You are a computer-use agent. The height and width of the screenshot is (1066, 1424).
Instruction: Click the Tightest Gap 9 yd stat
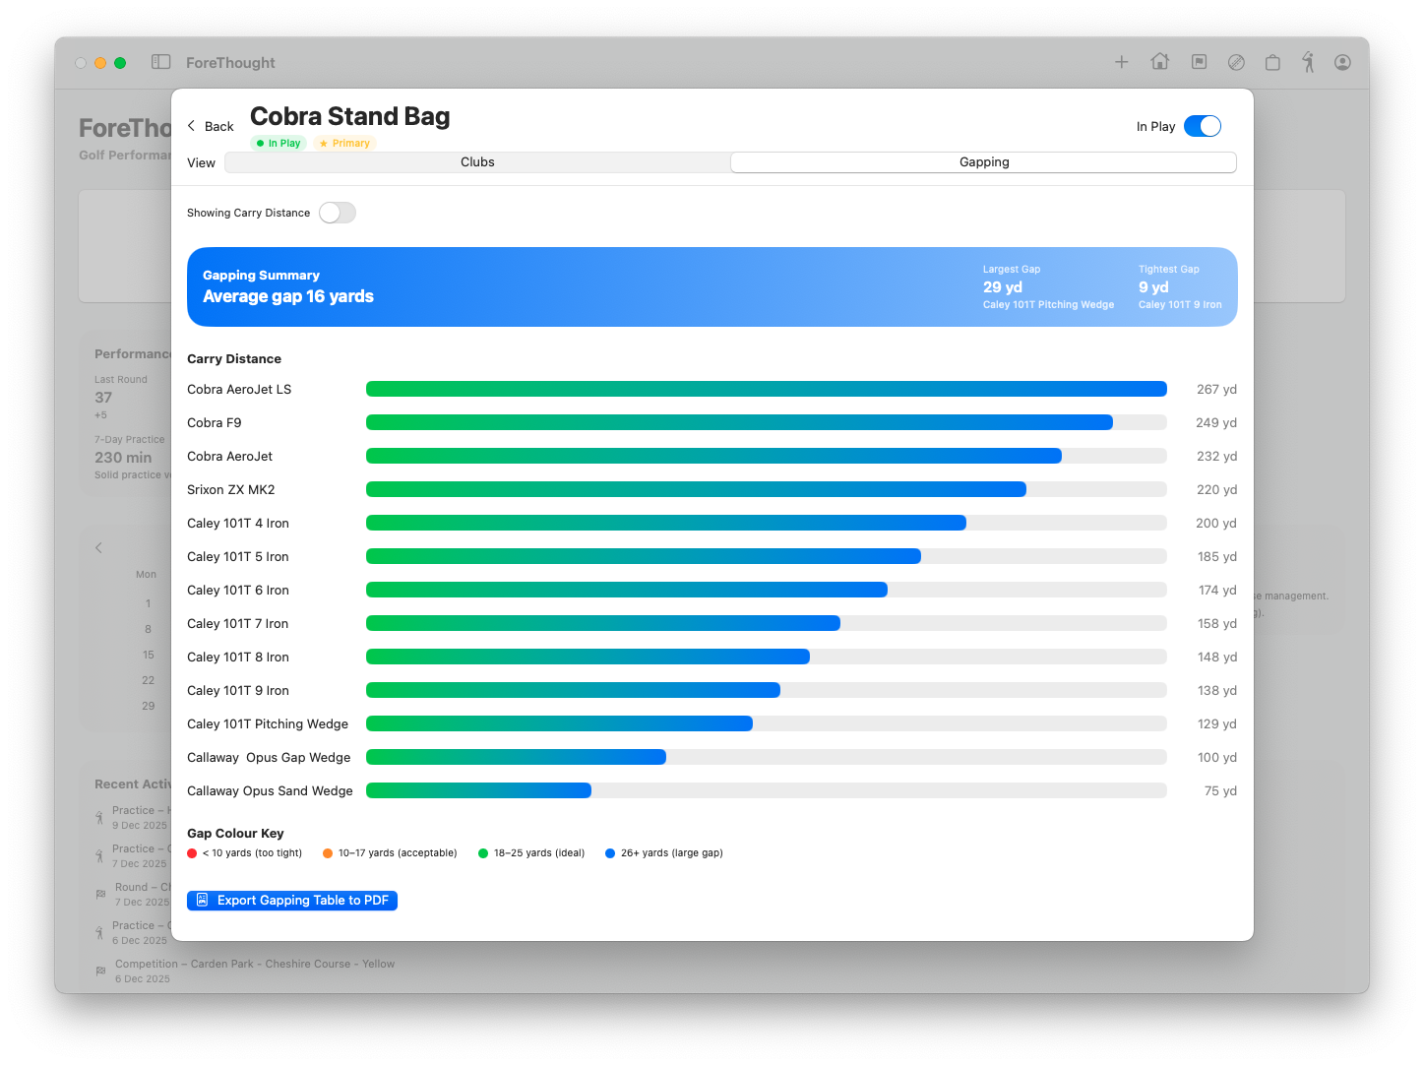(1180, 286)
